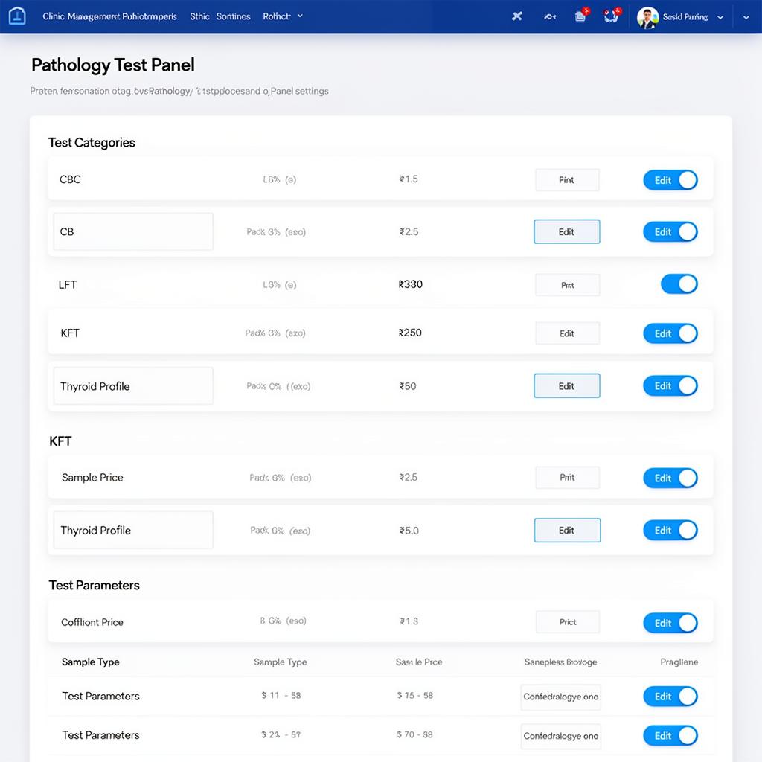Image resolution: width=762 pixels, height=762 pixels.
Task: Open the inbox tray icon with red badge
Action: (581, 16)
